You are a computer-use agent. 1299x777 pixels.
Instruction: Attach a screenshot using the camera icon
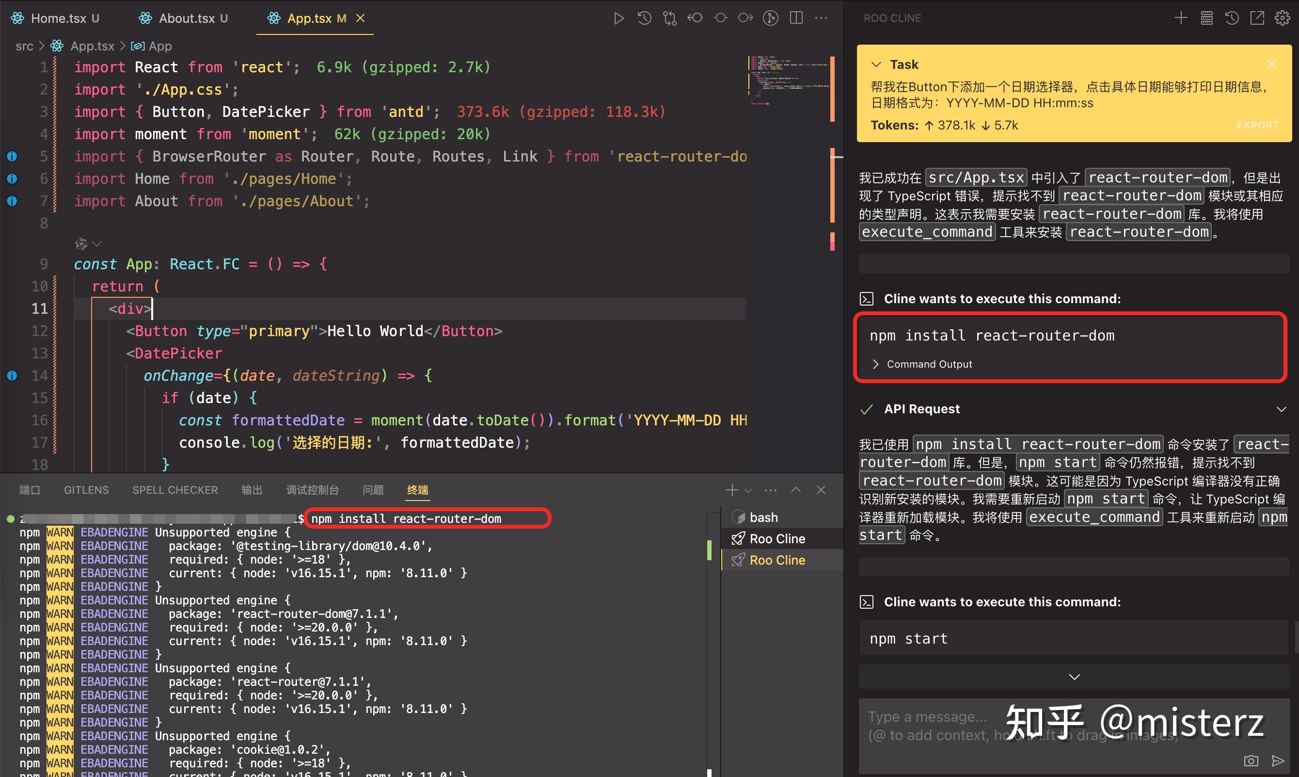point(1251,761)
